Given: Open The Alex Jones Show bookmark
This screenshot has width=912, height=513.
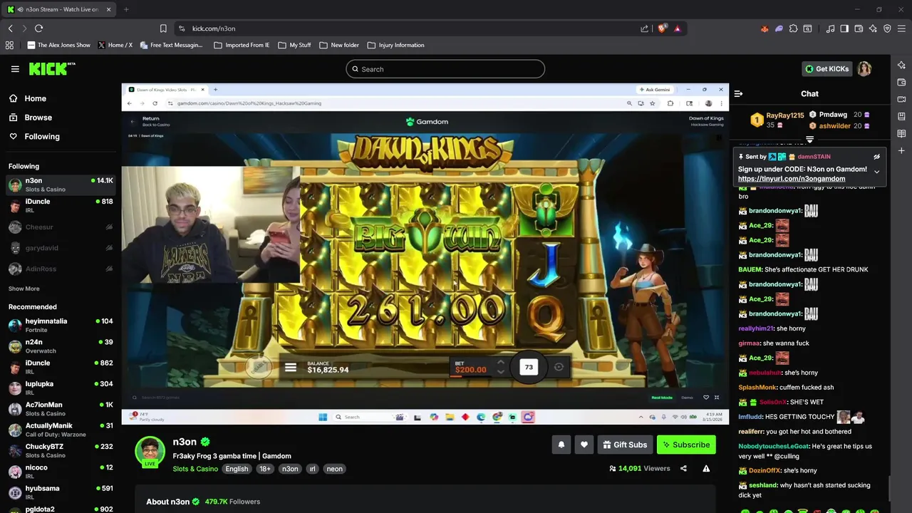Looking at the screenshot, I should (59, 45).
